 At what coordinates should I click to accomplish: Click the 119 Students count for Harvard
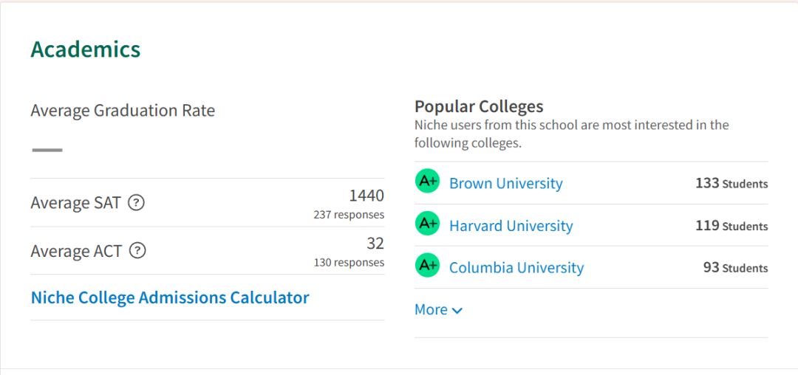tap(731, 225)
